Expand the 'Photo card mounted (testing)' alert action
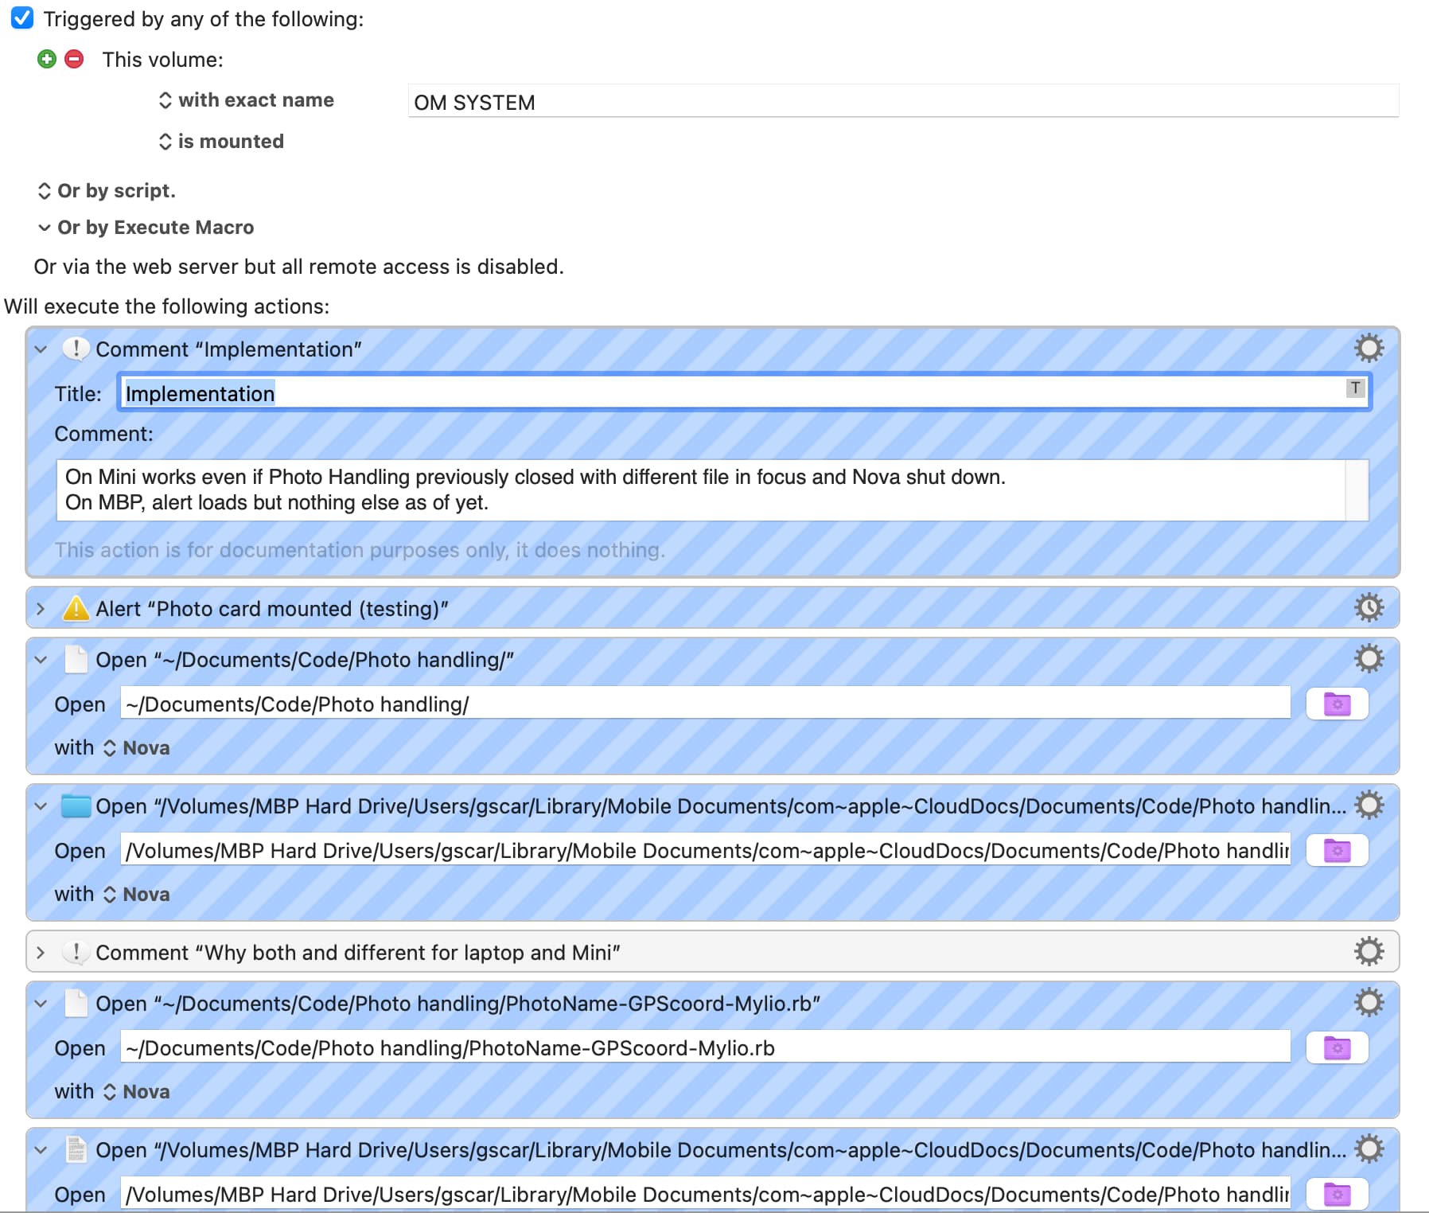The image size is (1429, 1213). coord(41,609)
